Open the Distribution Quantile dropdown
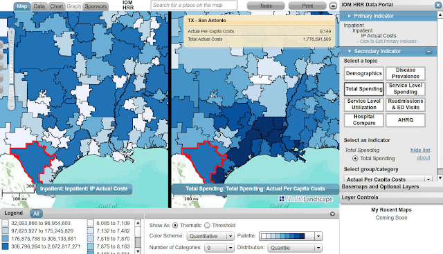Image resolution: width=443 pixels, height=254 pixels. point(295,248)
